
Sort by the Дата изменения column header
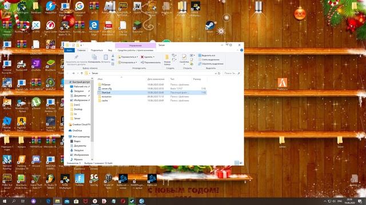156,79
